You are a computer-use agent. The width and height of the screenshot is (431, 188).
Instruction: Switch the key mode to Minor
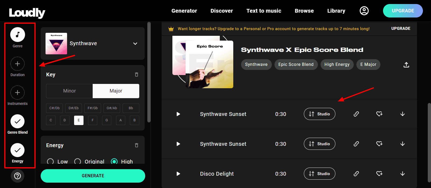pyautogui.click(x=69, y=91)
